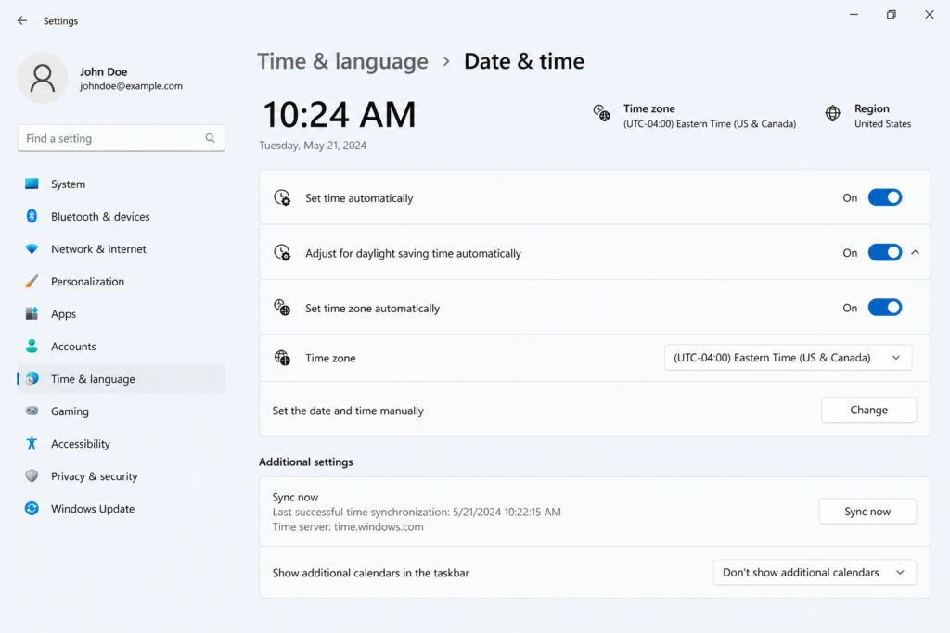Click johndoe@example.com account email
The height and width of the screenshot is (633, 950).
(131, 86)
